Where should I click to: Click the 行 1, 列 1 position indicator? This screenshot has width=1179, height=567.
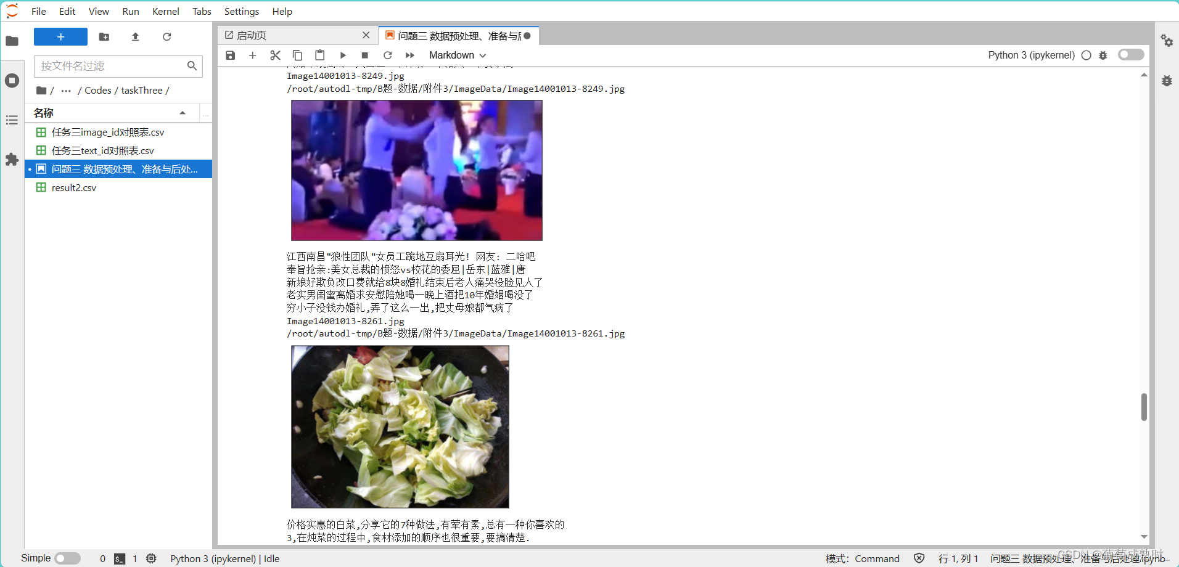pos(958,559)
